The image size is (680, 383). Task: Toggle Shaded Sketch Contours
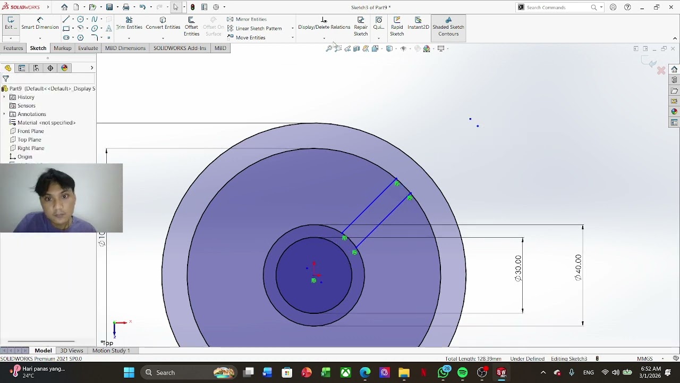448,27
